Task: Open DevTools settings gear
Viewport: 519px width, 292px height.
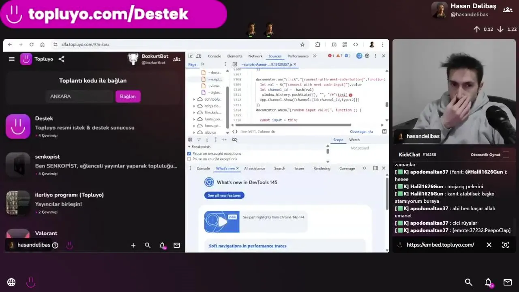Action: (367, 56)
